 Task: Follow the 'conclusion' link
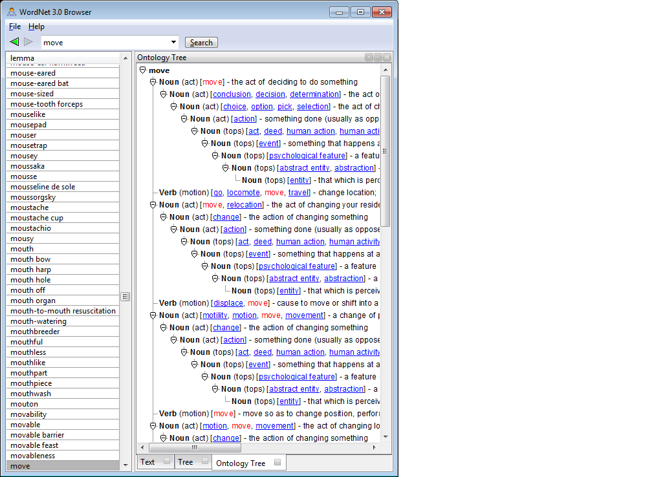[232, 94]
